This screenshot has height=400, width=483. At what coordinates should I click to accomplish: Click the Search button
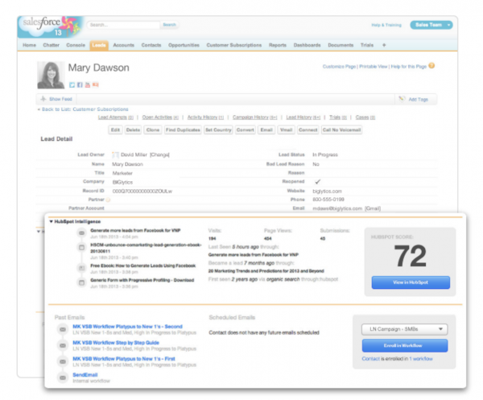pyautogui.click(x=169, y=25)
